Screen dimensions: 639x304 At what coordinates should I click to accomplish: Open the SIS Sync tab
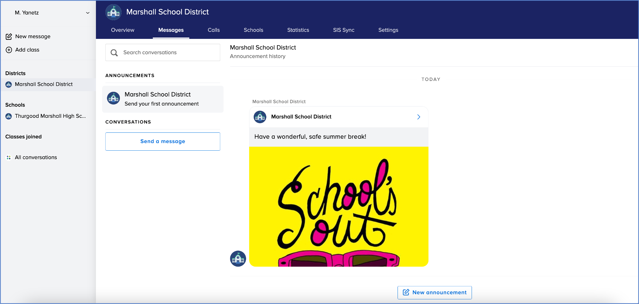pos(343,30)
